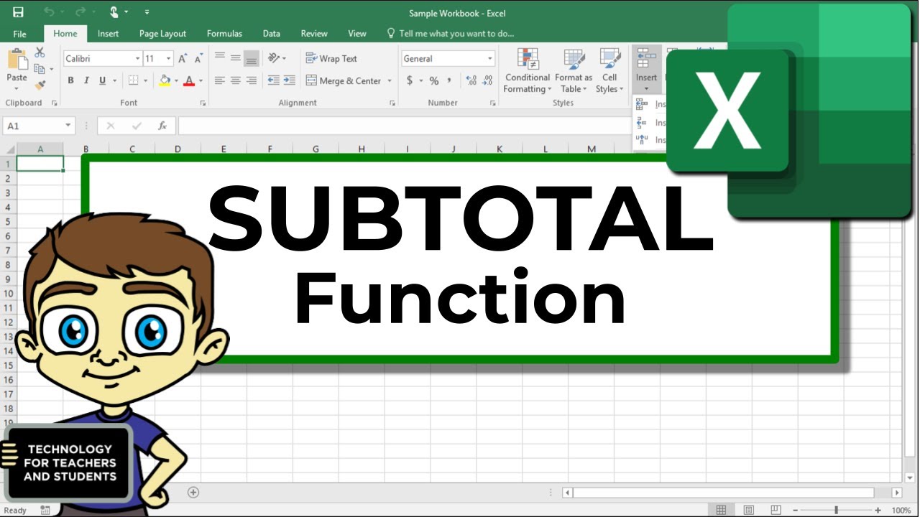920x517 pixels.
Task: Click Increase Decimal icon
Action: 471,80
